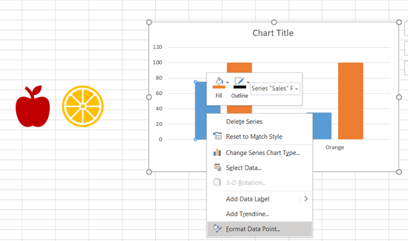
Task: Open the Outline color dropdown arrow
Action: click(x=248, y=82)
